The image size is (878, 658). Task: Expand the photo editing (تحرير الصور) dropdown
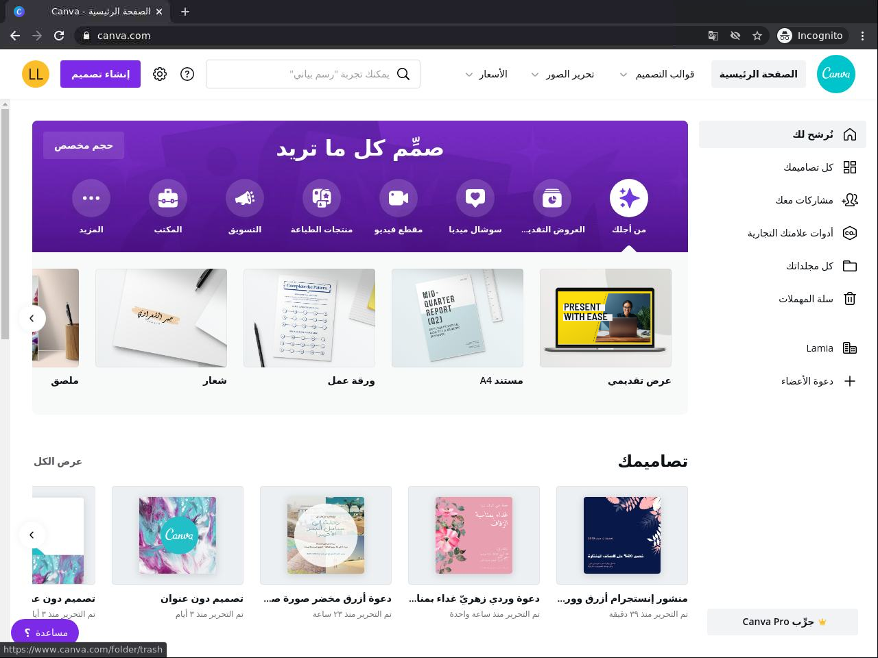click(562, 74)
